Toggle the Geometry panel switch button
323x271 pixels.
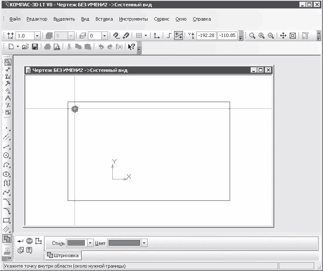pyautogui.click(x=8, y=62)
